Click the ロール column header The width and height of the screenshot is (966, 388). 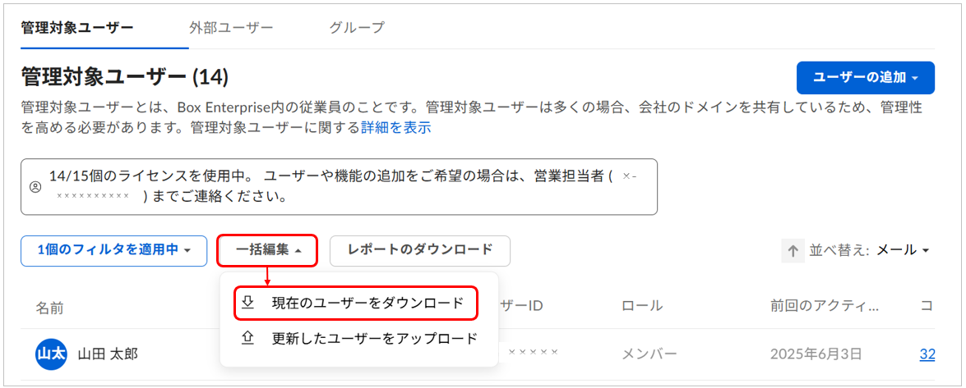(x=642, y=307)
